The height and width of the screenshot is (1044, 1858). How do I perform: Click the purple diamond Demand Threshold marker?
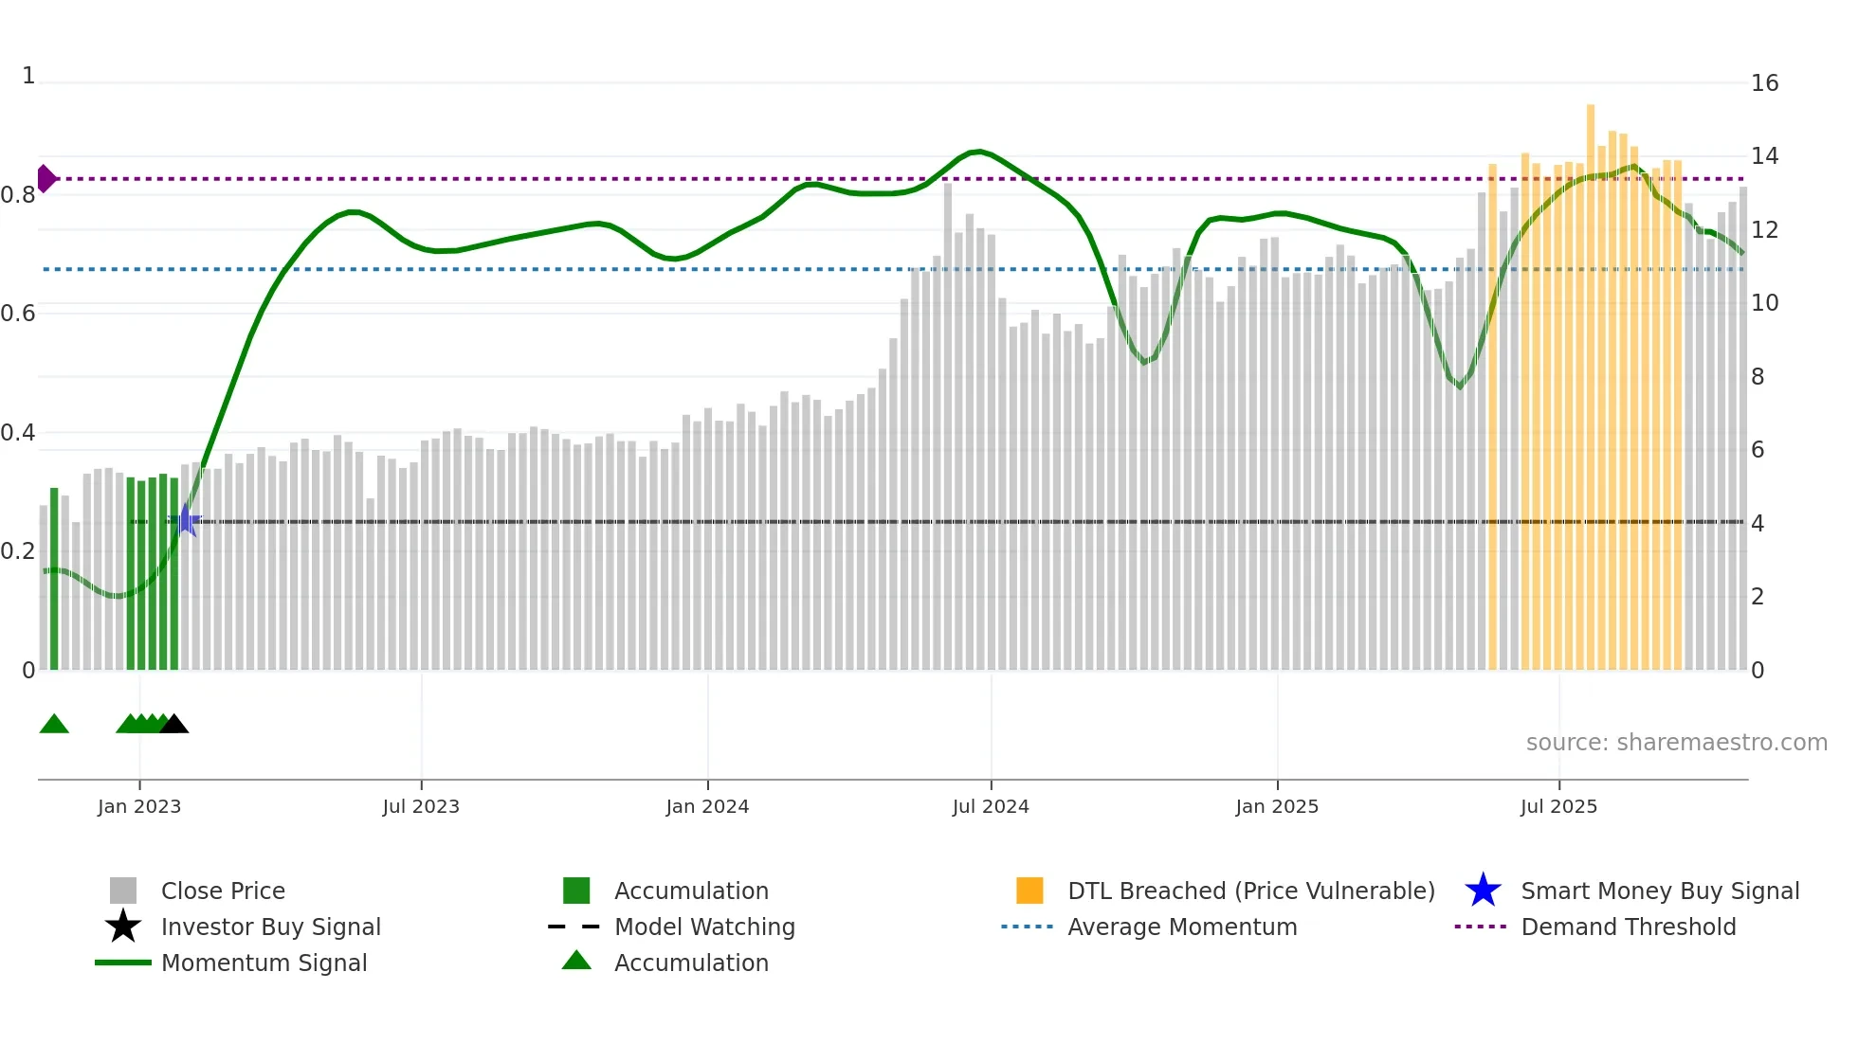point(46,178)
